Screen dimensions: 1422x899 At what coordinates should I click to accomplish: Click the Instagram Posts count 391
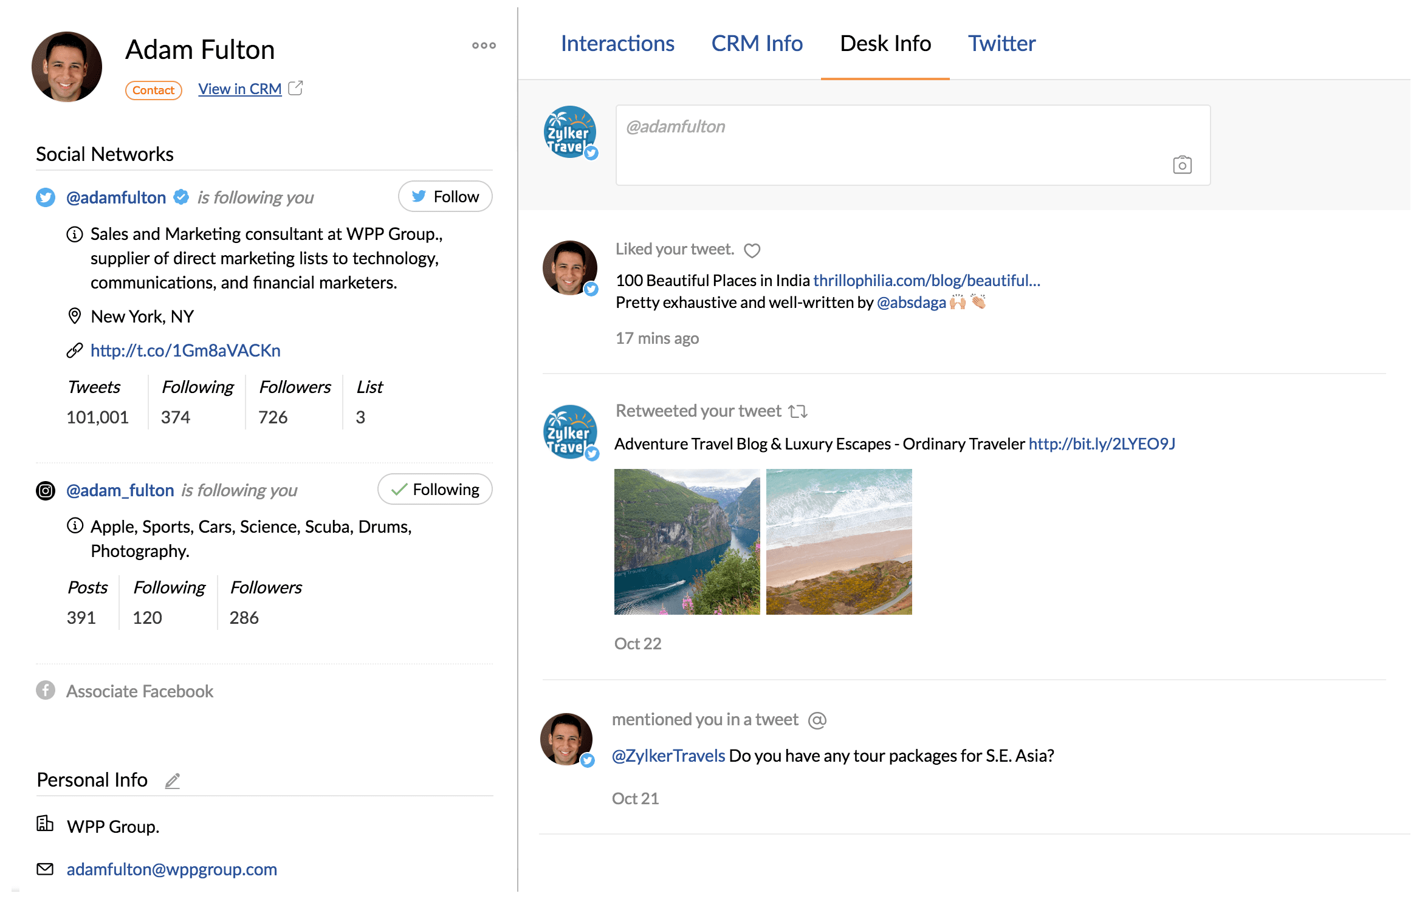click(81, 618)
